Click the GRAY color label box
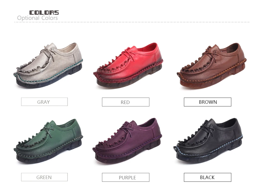257x189 pixels. point(44,102)
